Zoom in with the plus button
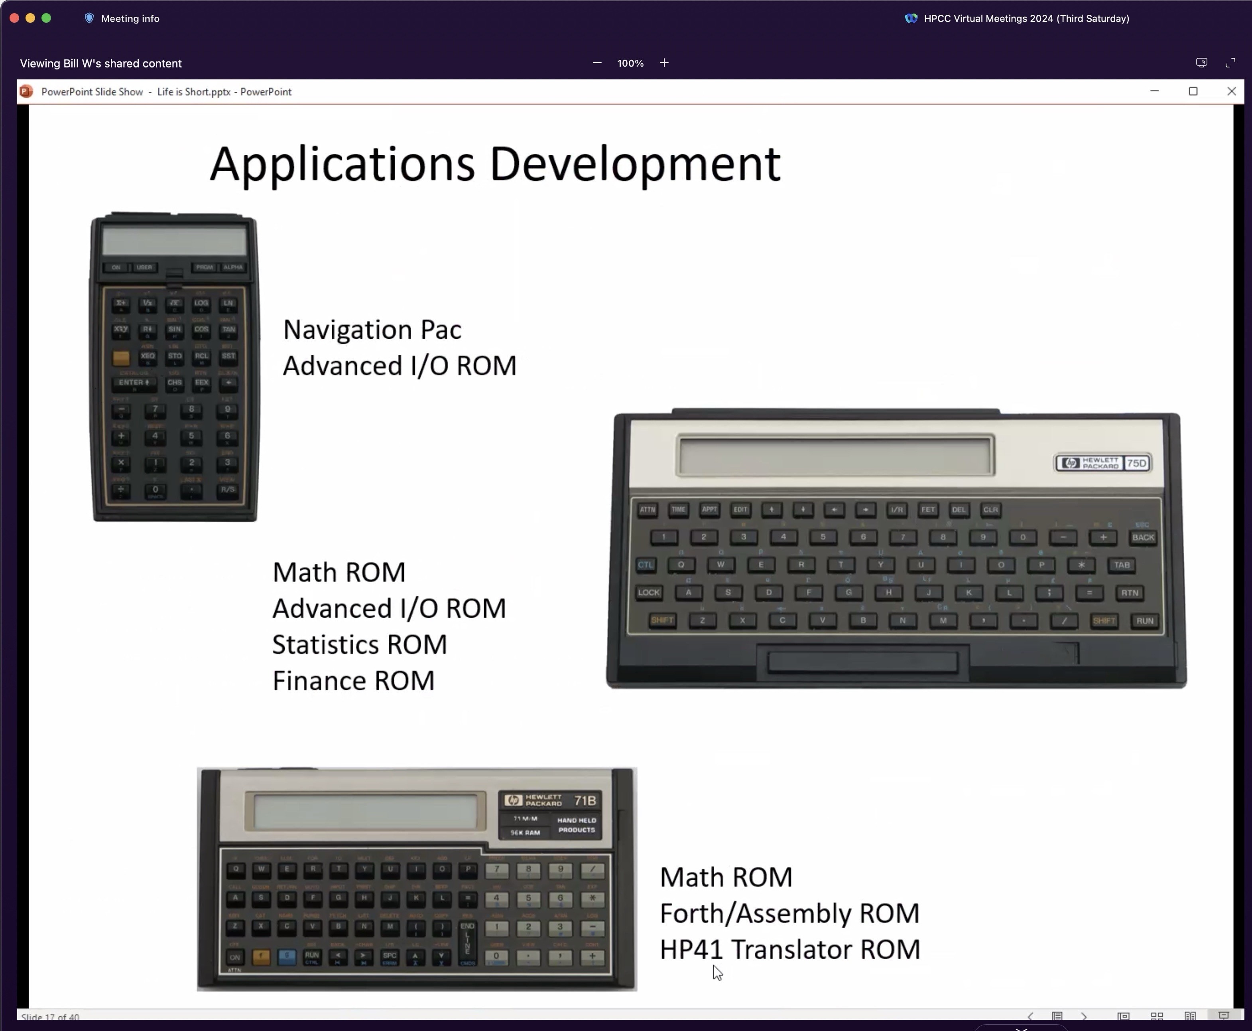The width and height of the screenshot is (1252, 1031). point(664,63)
